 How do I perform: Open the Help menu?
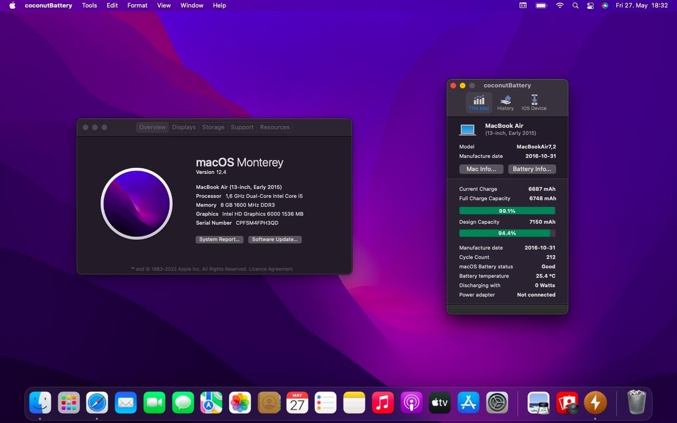[x=220, y=5]
